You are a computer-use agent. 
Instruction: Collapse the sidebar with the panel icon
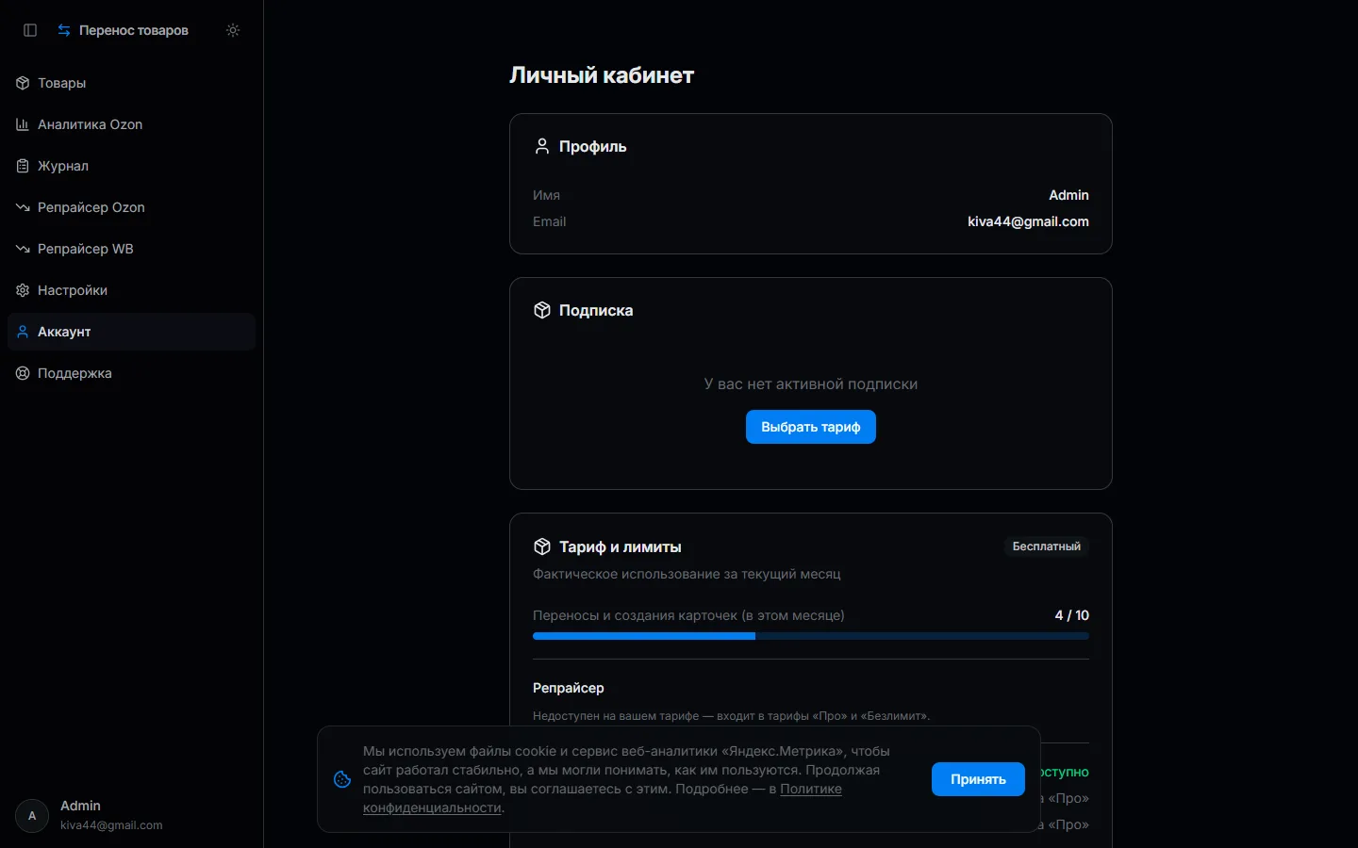click(30, 30)
